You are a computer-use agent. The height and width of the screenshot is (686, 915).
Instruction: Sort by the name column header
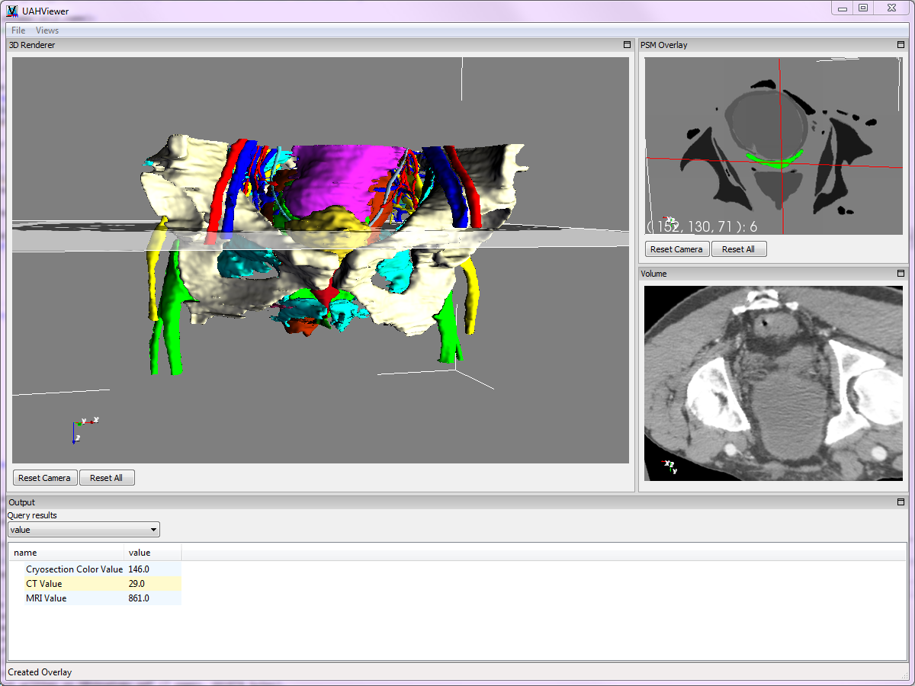point(66,553)
